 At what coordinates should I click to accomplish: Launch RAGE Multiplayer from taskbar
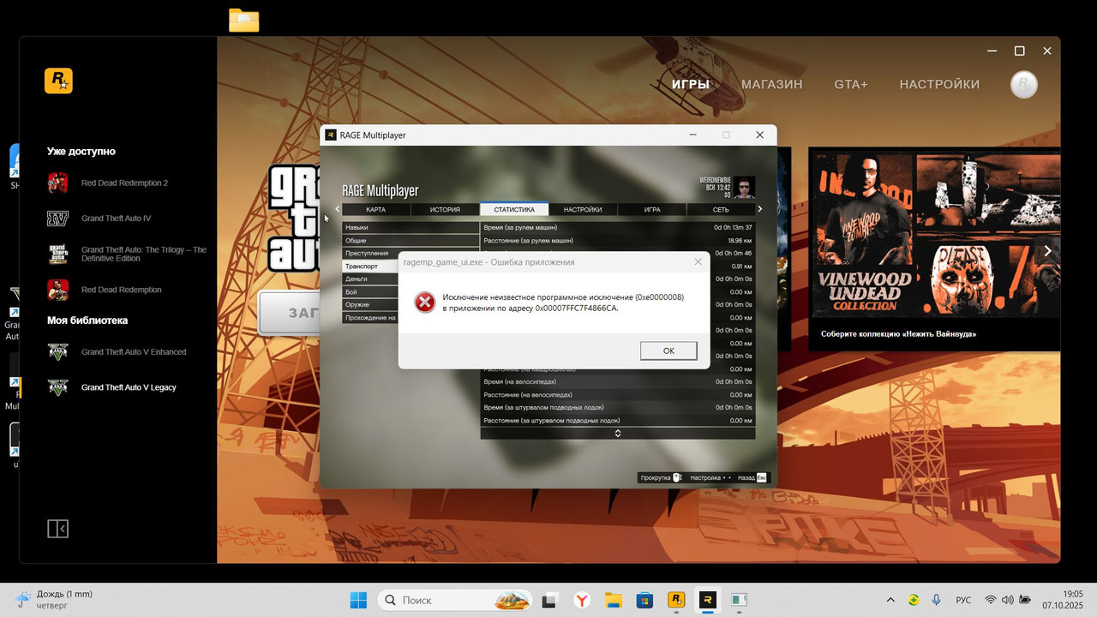point(708,601)
